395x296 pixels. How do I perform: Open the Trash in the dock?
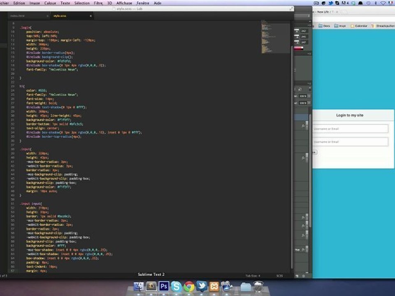click(x=258, y=287)
